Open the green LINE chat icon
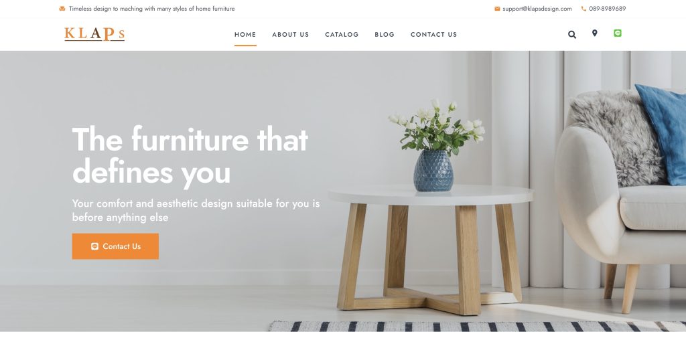This screenshot has height=342, width=686. point(617,33)
